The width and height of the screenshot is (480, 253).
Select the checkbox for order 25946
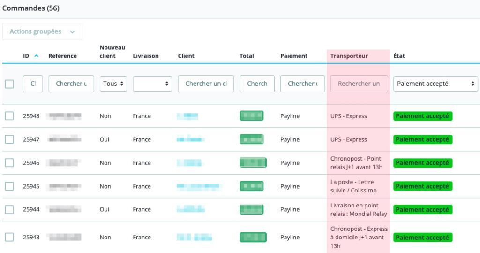[x=9, y=163]
